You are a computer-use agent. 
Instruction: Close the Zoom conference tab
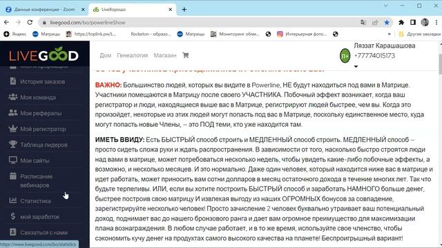tap(83, 10)
